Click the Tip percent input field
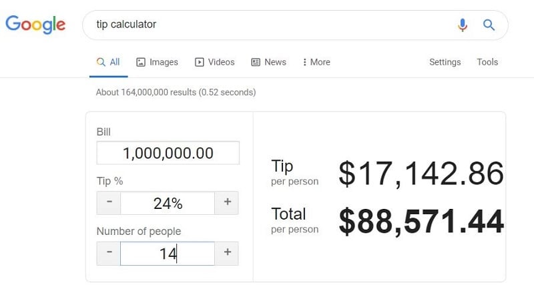 [168, 203]
